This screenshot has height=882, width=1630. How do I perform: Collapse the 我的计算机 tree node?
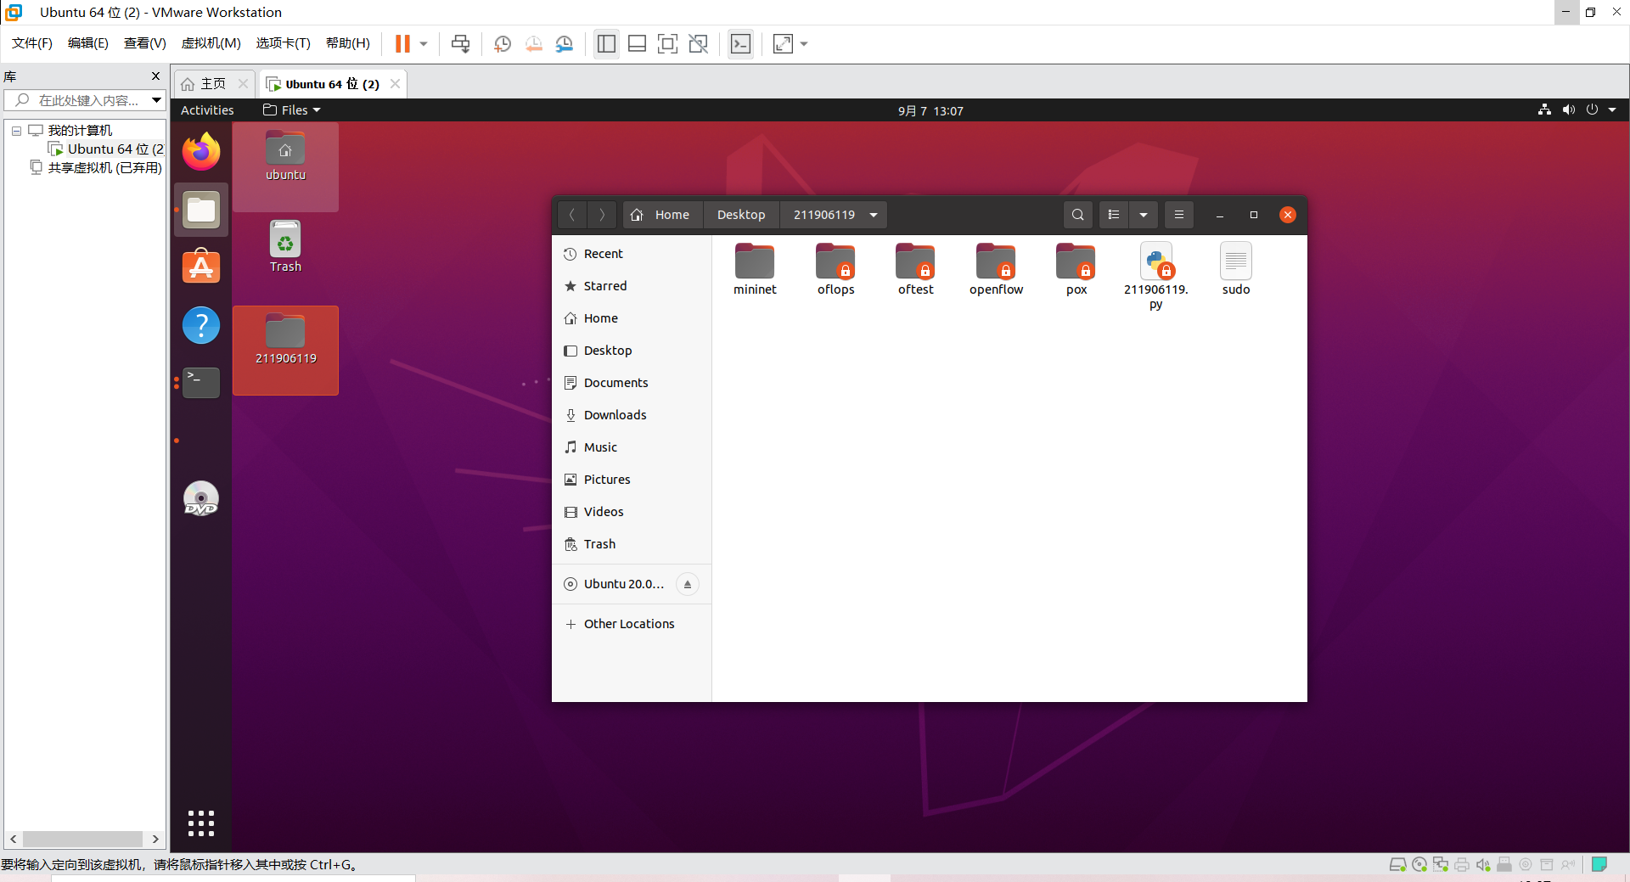(x=16, y=131)
